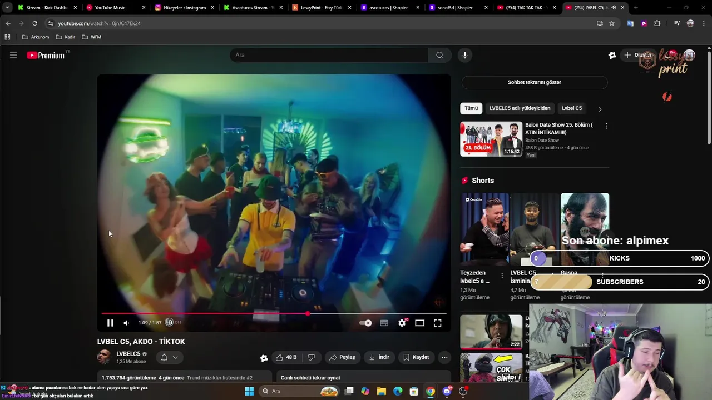This screenshot has height=400, width=712.
Task: Open notification bell dropdown for LVBELC5
Action: coord(169,357)
